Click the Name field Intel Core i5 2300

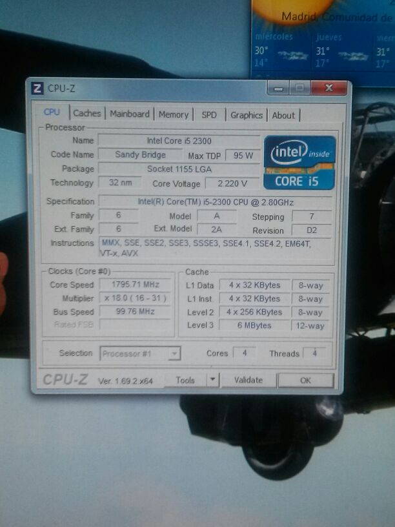click(x=179, y=141)
